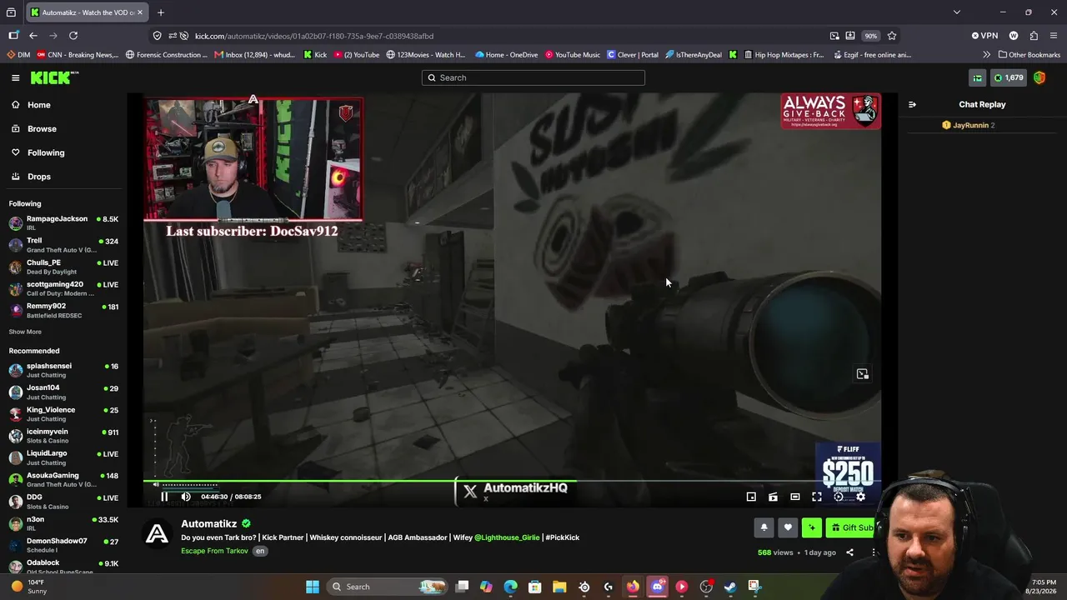Click the Automatikz channel avatar
Screen dimensions: 1067x600
pyautogui.click(x=158, y=533)
